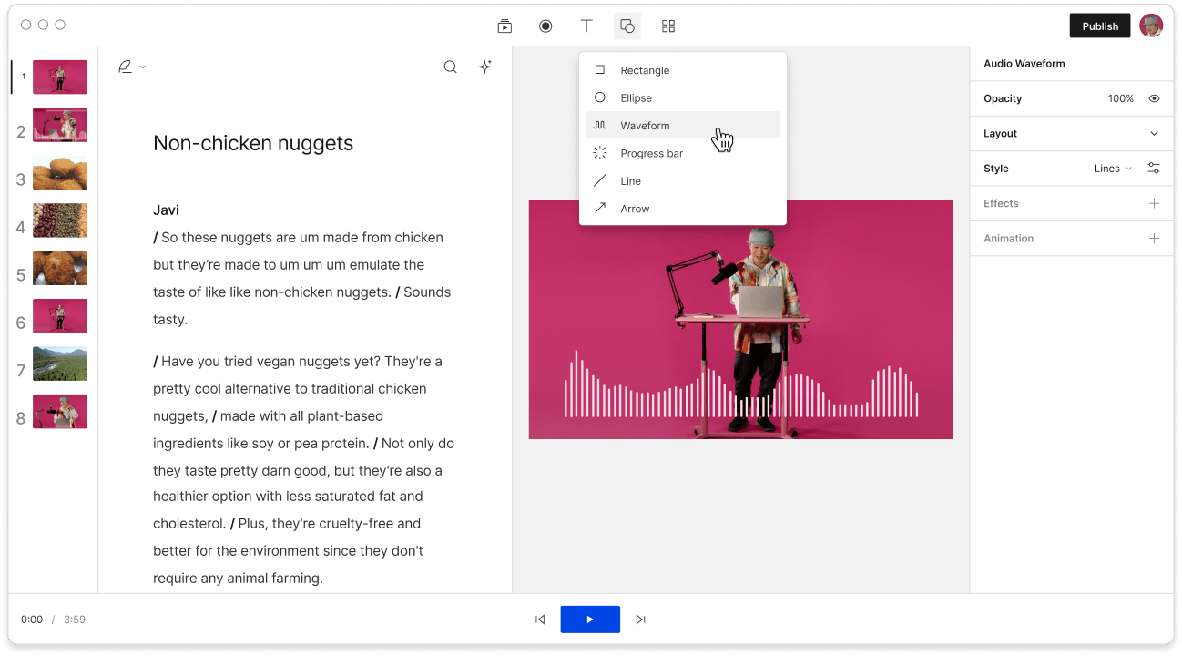The height and width of the screenshot is (656, 1182).
Task: Expand the Layout section
Action: coord(1154,133)
